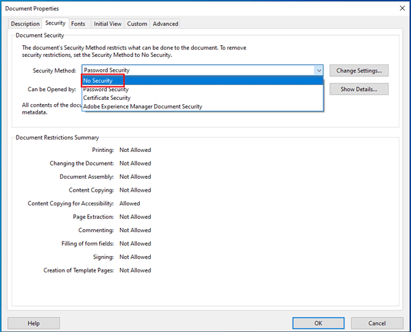The image size is (411, 332).
Task: Open the Description tab
Action: point(25,23)
